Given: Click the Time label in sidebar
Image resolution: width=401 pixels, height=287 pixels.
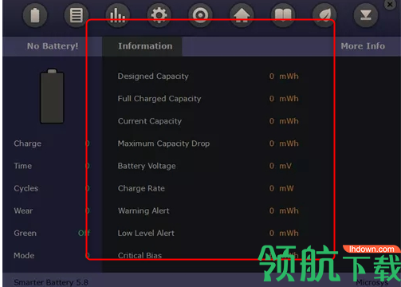Looking at the screenshot, I should (x=23, y=166).
